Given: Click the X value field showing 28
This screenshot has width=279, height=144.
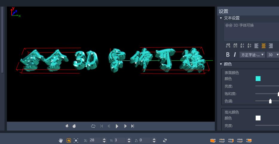Looking at the screenshot, I should click(x=95, y=140).
